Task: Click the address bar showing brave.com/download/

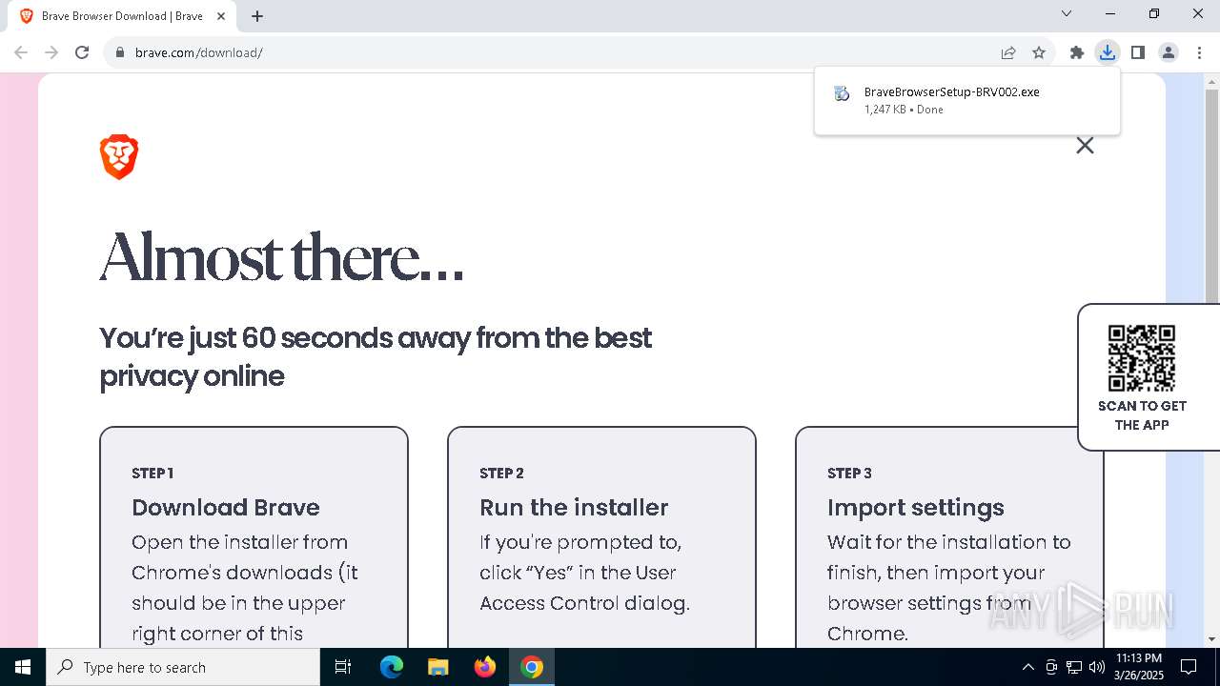Action: click(x=553, y=52)
